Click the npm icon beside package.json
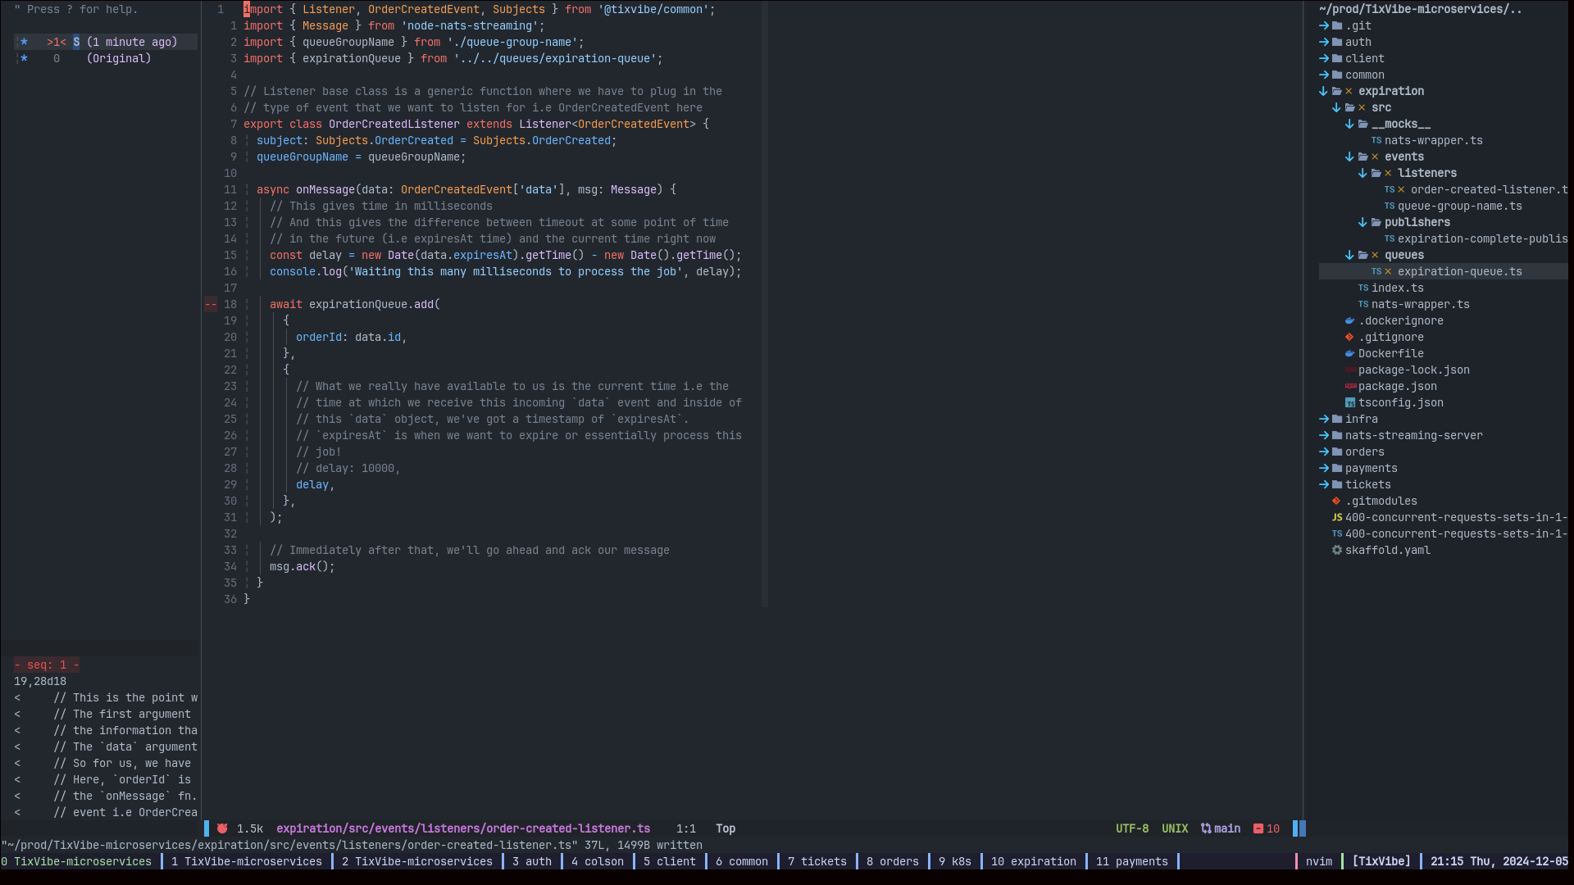Viewport: 1574px width, 885px height. (1350, 386)
